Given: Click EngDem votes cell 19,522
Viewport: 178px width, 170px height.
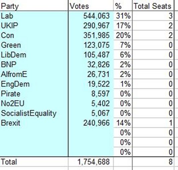Looking at the screenshot, I should [x=91, y=84].
